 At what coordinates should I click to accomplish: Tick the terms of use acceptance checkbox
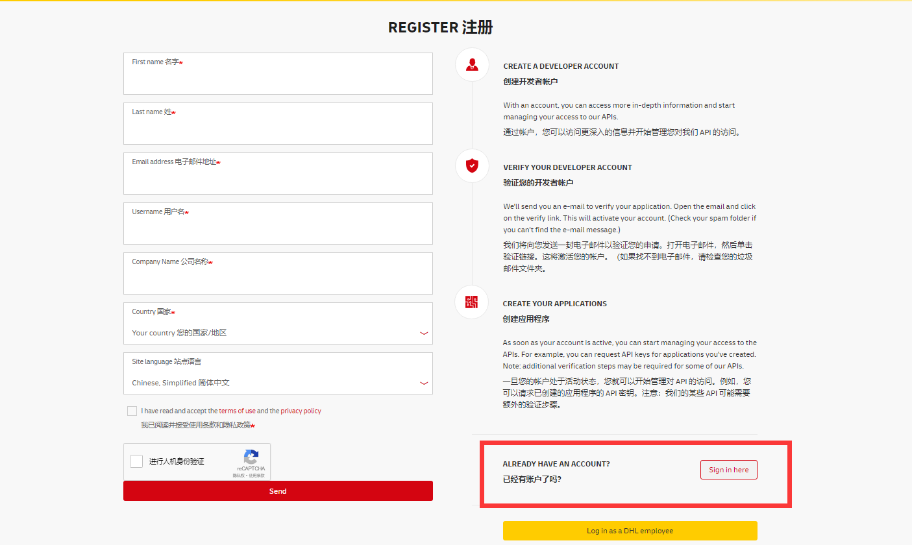click(132, 411)
